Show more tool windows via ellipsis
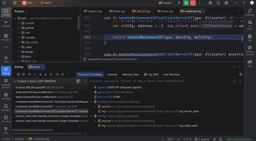Image resolution: width=256 pixels, height=141 pixels. point(6,47)
